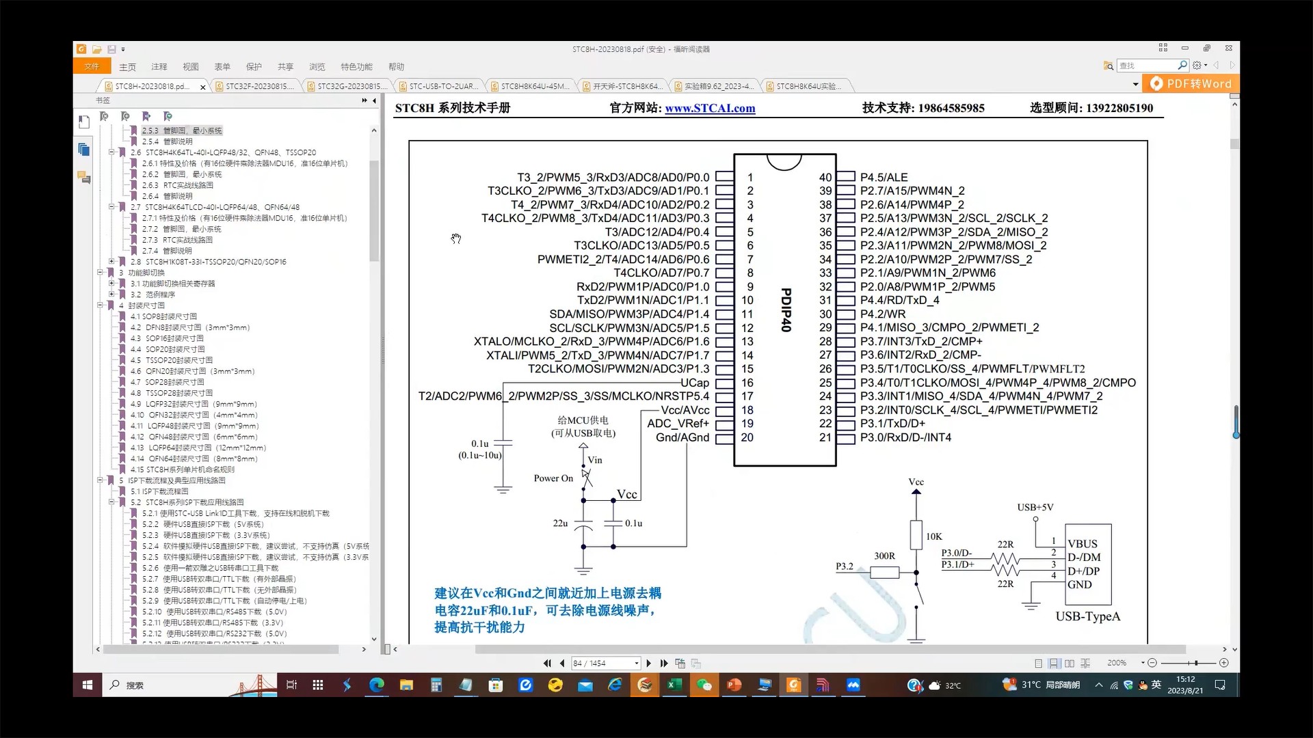Open the www.STCAI.com link

[x=710, y=108]
